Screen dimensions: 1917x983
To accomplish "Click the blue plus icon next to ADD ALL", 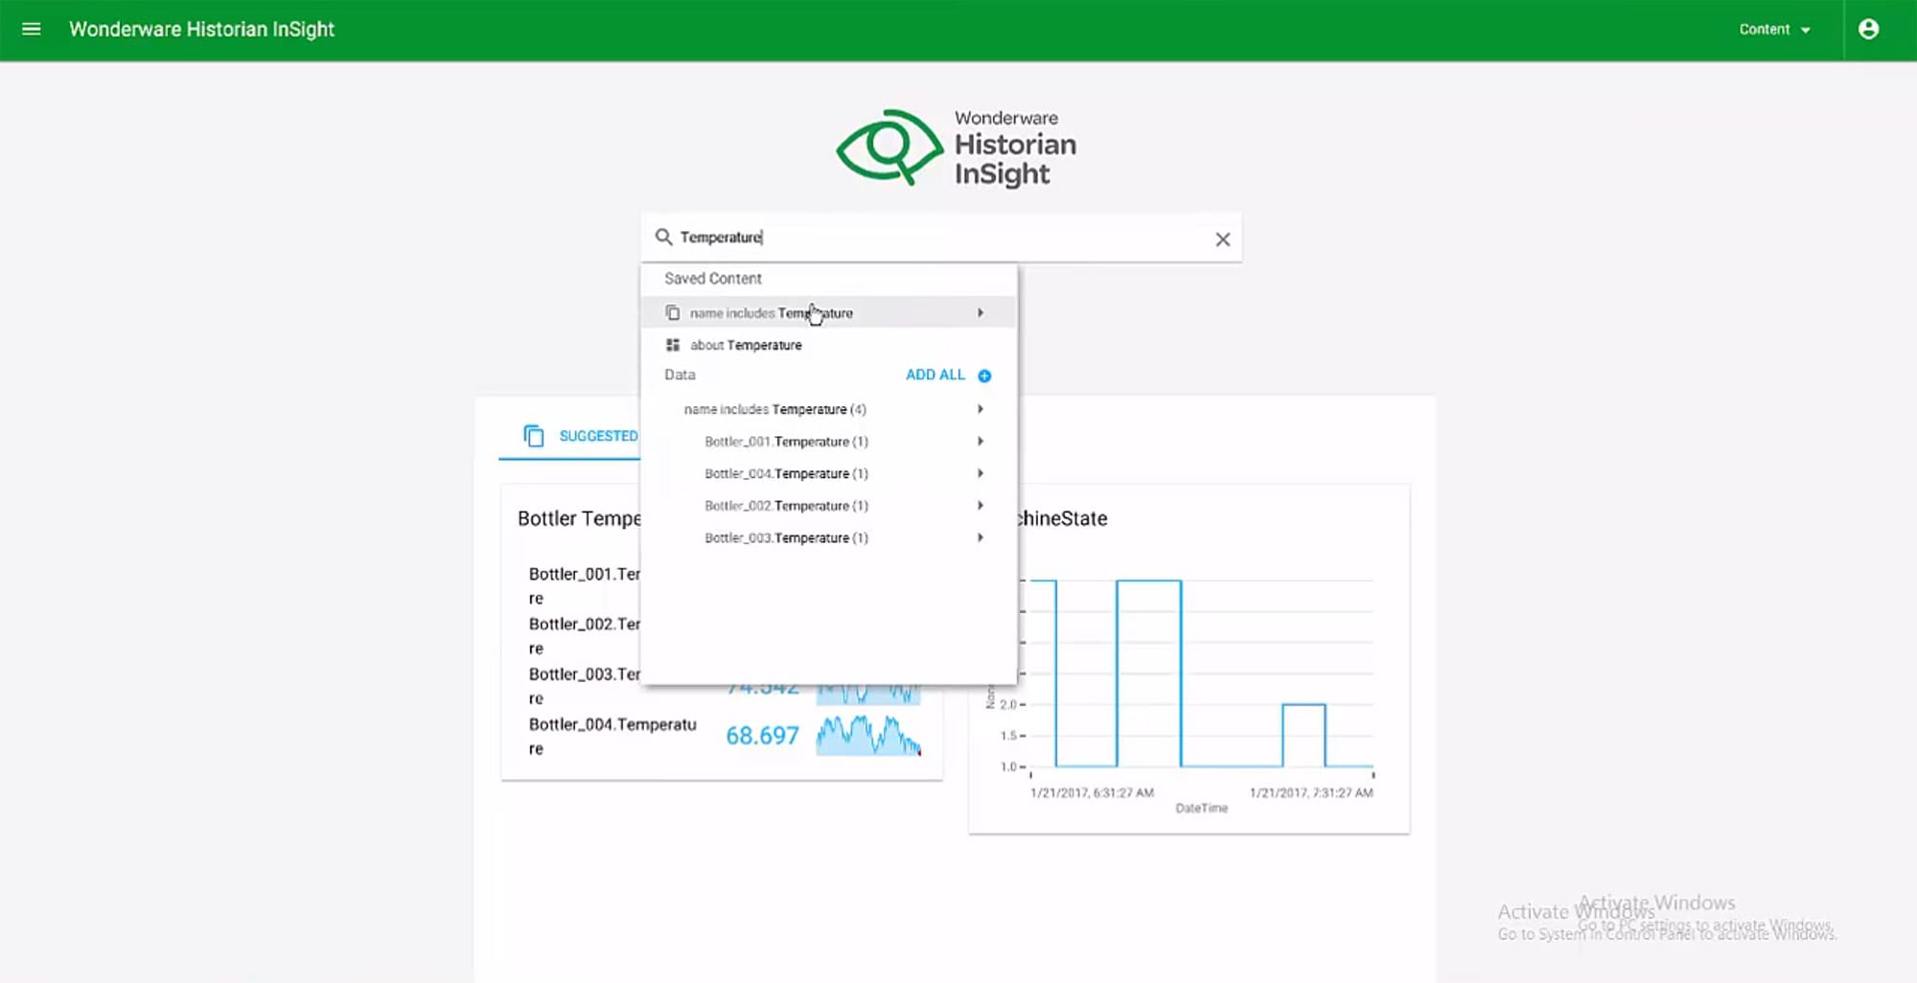I will [984, 376].
